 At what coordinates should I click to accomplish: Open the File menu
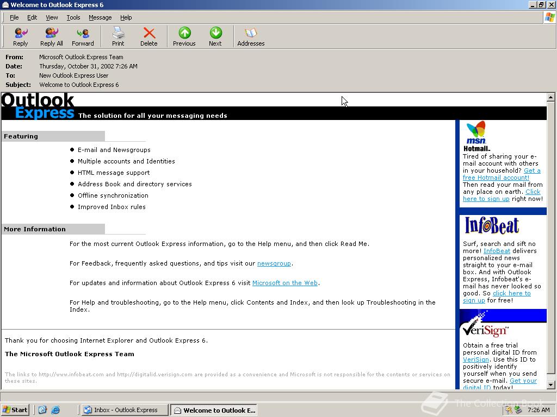coord(14,17)
